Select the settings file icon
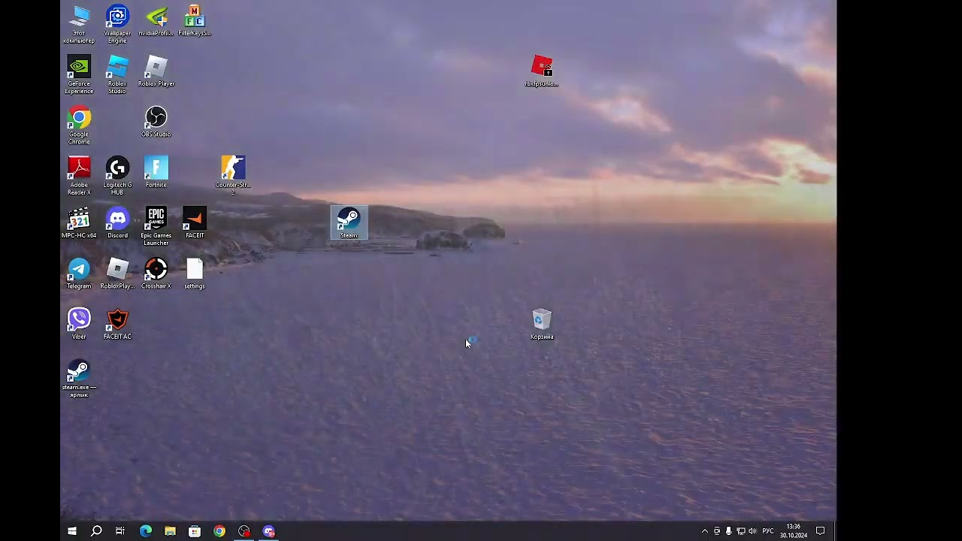Viewport: 962px width, 541px height. coord(195,274)
